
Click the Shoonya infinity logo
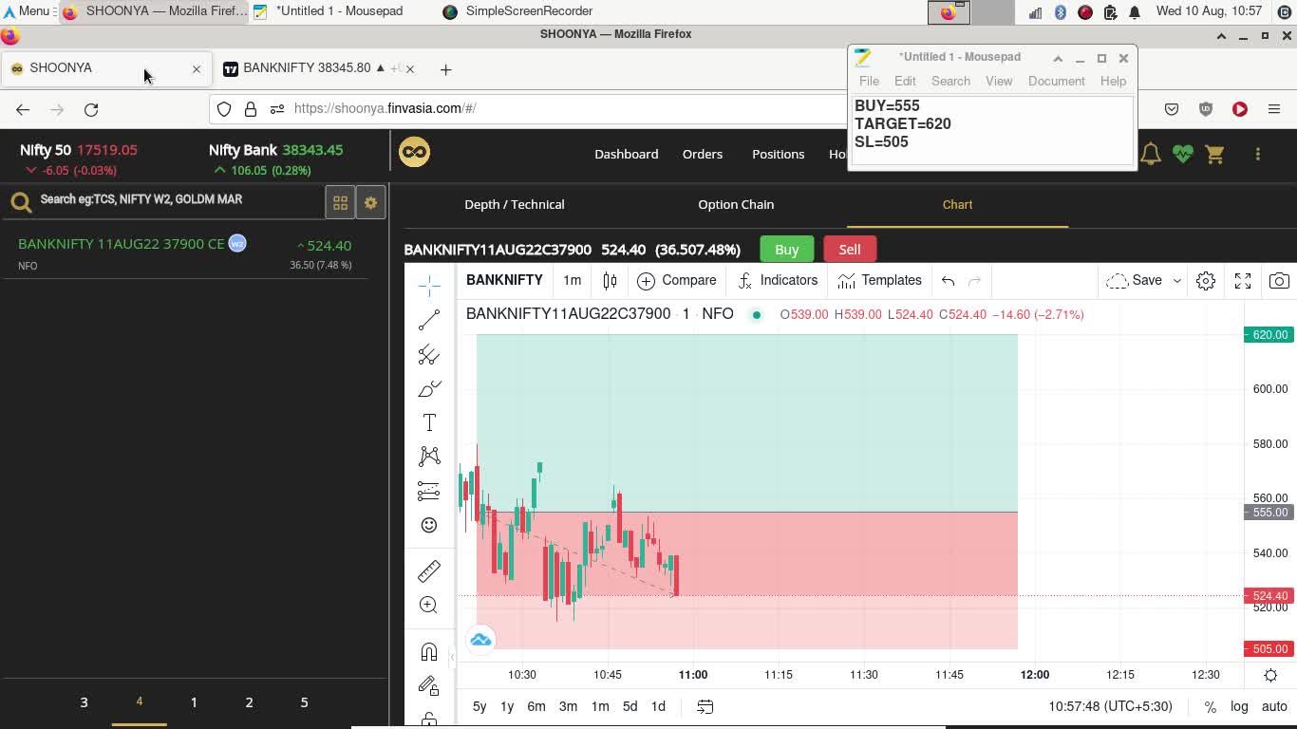tap(414, 152)
